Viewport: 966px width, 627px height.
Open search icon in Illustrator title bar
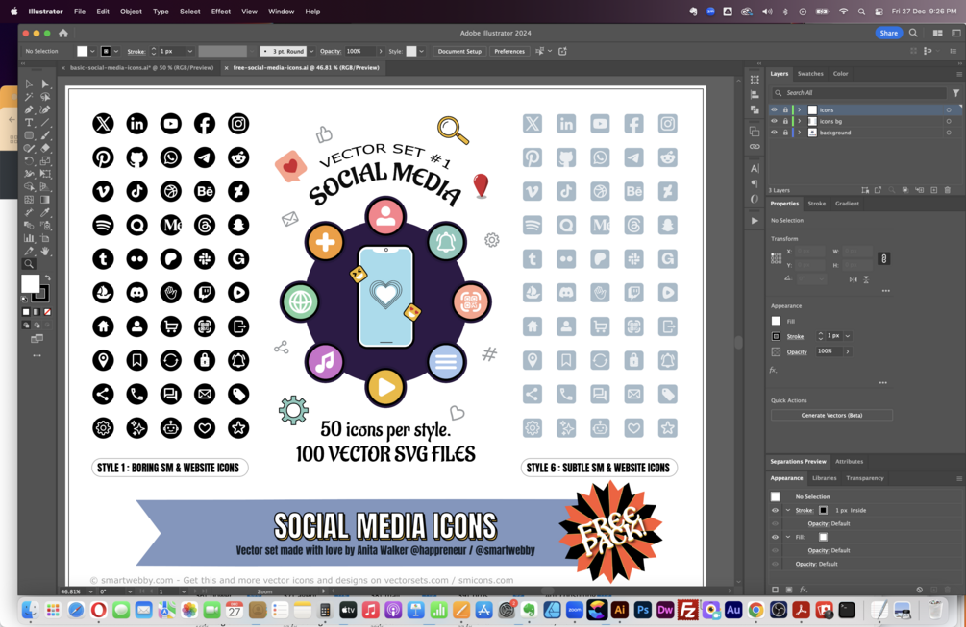coord(914,34)
